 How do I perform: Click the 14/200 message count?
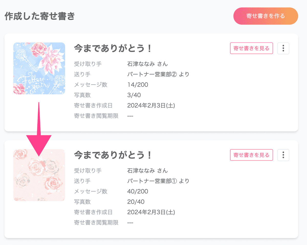(138, 85)
